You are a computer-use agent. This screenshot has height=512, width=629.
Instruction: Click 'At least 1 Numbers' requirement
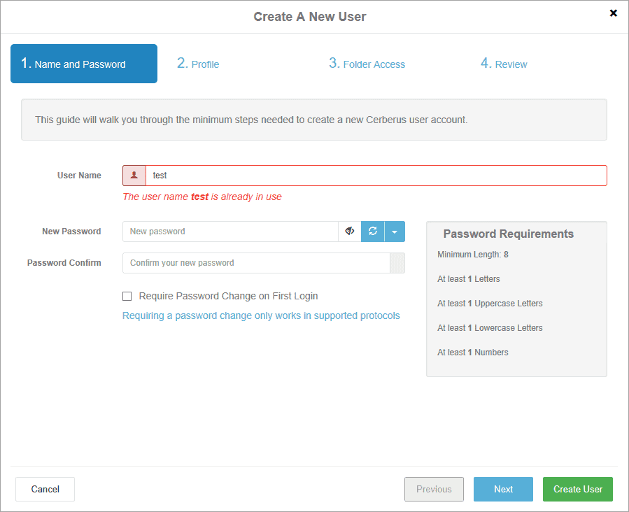(472, 353)
